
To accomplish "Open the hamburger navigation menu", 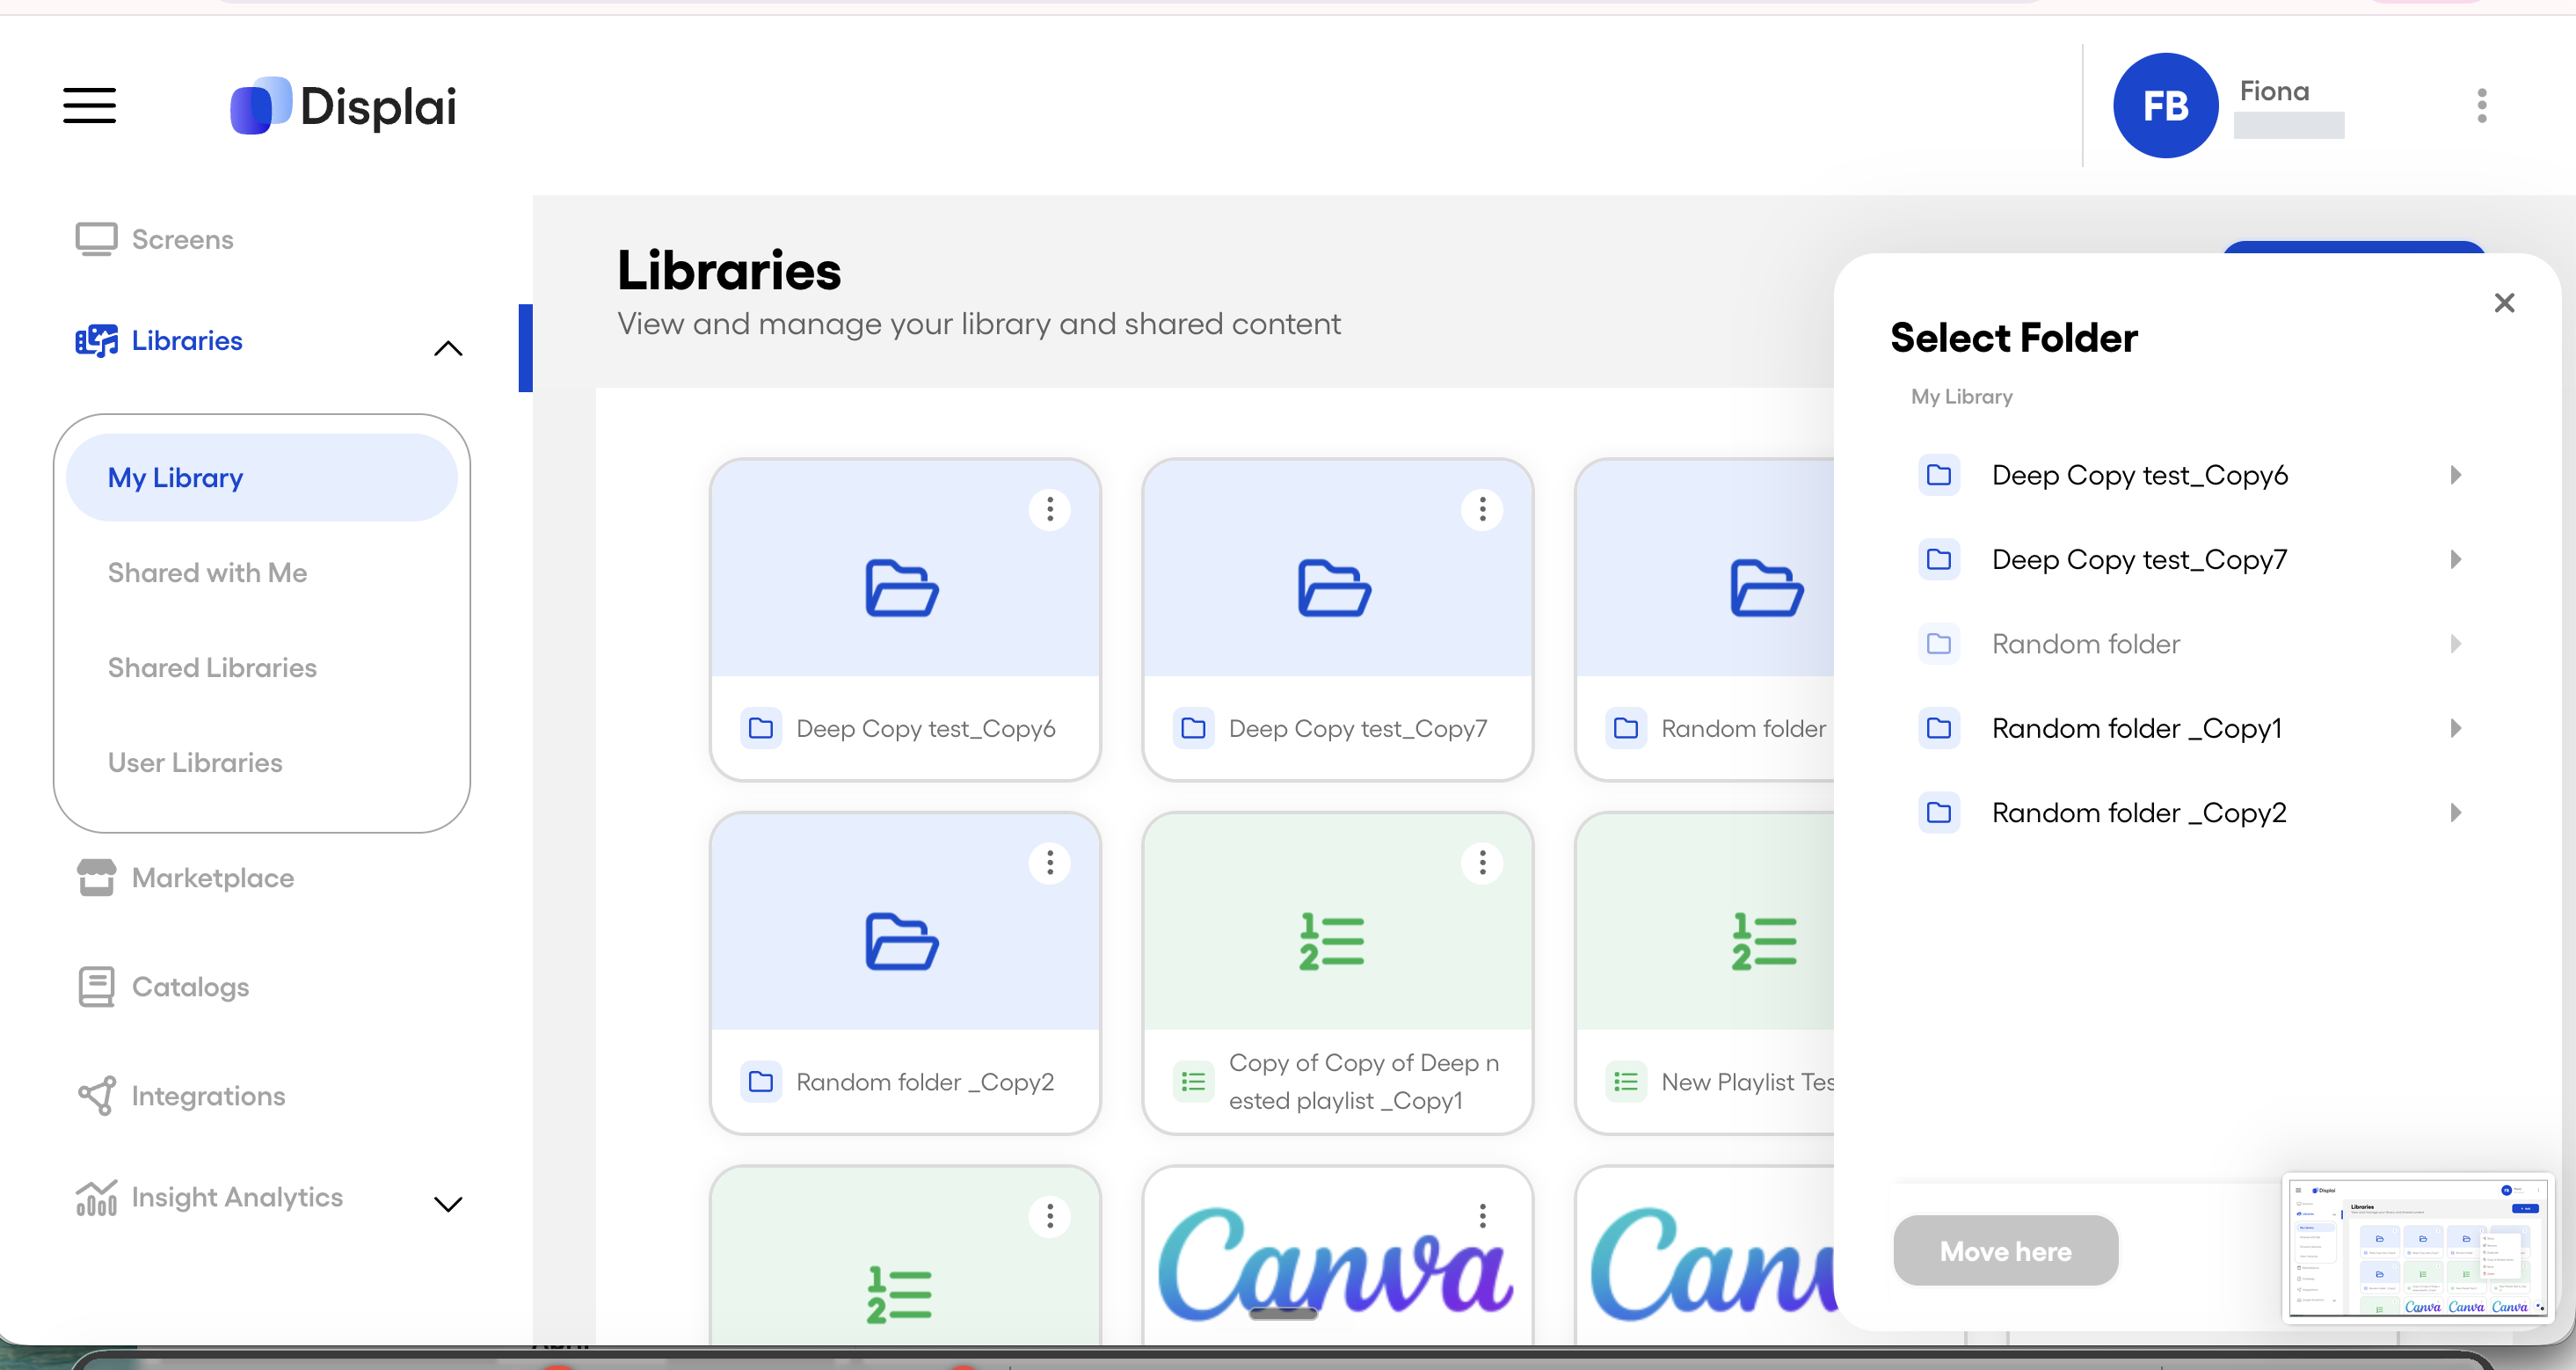I will click(x=89, y=105).
